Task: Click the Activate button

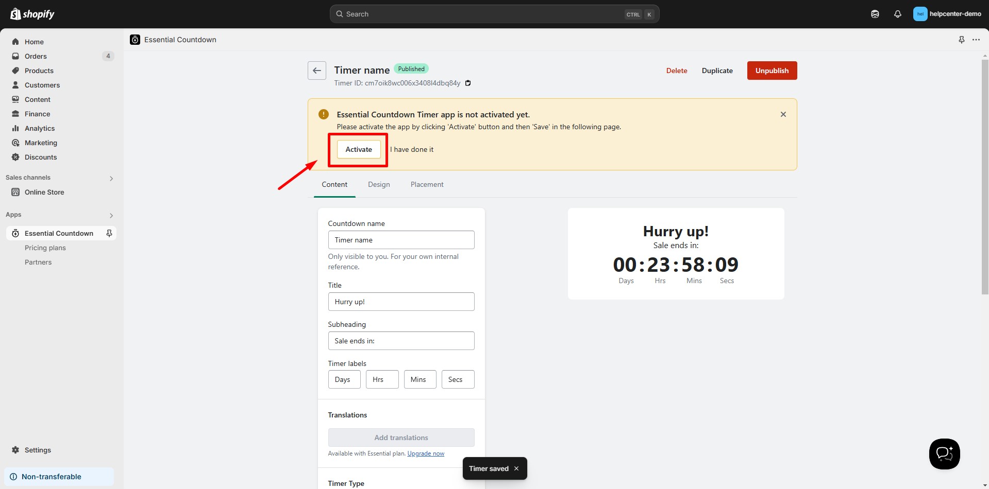Action: pyautogui.click(x=359, y=149)
